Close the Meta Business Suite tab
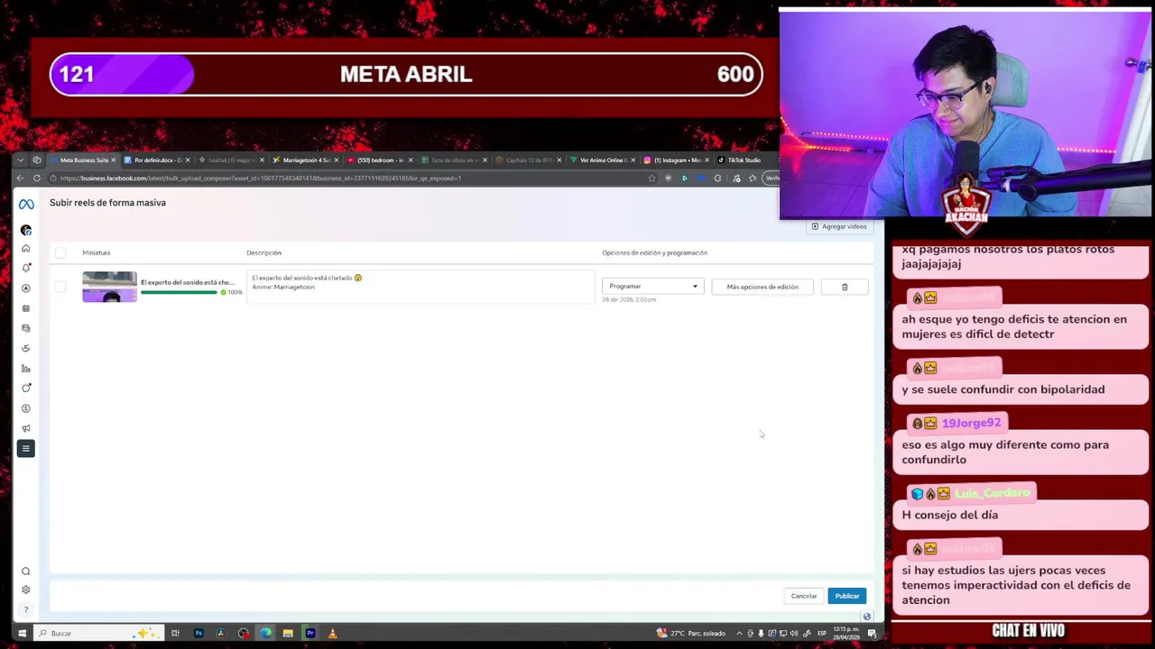 pyautogui.click(x=113, y=160)
